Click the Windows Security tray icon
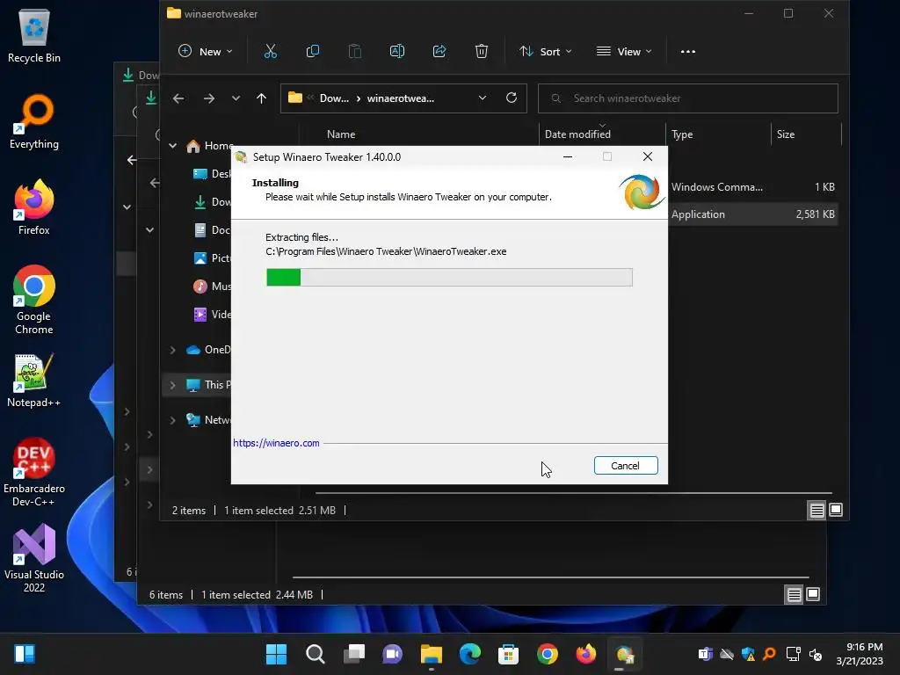This screenshot has height=675, width=900. (x=748, y=654)
